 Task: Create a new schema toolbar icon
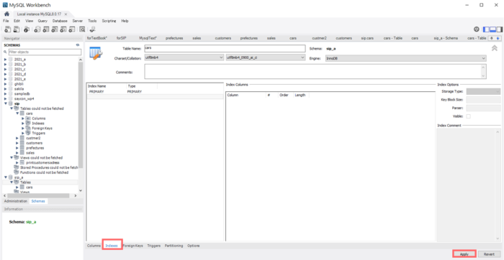coord(37,29)
